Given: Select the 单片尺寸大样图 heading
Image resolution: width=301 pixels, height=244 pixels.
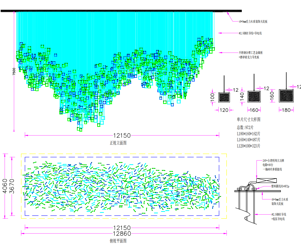Looking at the screenshot, I should [249, 120].
